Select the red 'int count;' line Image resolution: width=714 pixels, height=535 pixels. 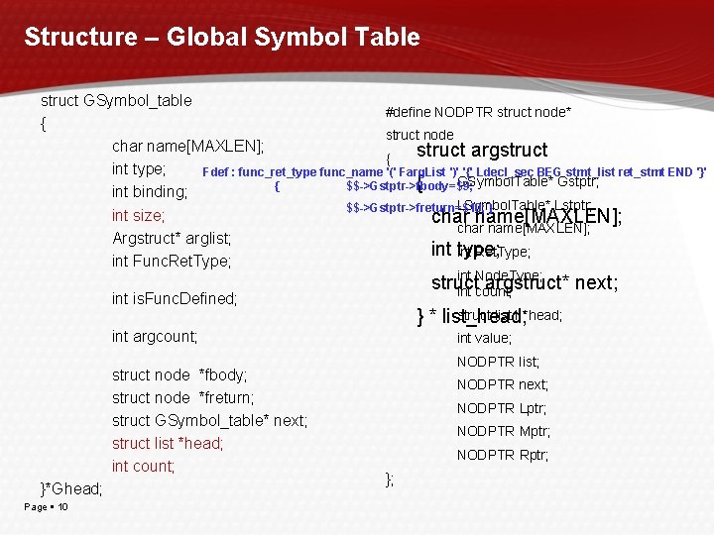pyautogui.click(x=143, y=467)
